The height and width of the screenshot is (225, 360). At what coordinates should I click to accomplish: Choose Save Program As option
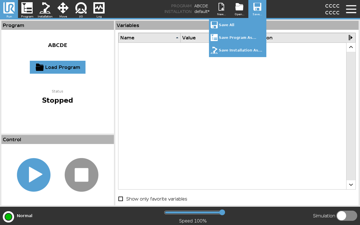(x=237, y=38)
